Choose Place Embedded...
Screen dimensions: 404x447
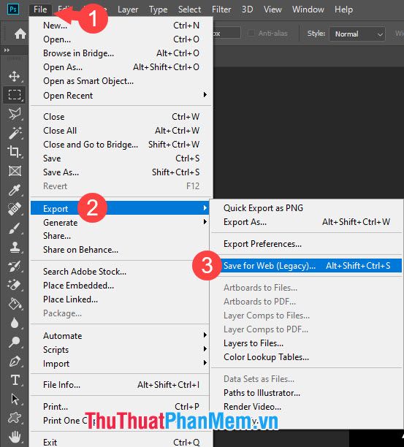pos(121,286)
